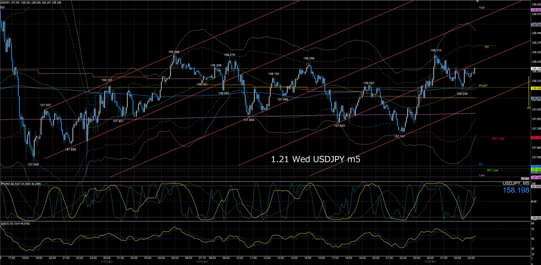541x265 pixels.
Task: Click the 158.299 peak price label
Action: (174, 52)
